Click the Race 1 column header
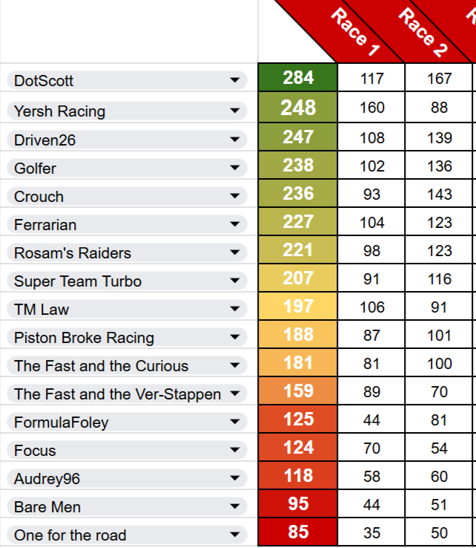Viewport: 476px width, 548px height. pyautogui.click(x=354, y=33)
